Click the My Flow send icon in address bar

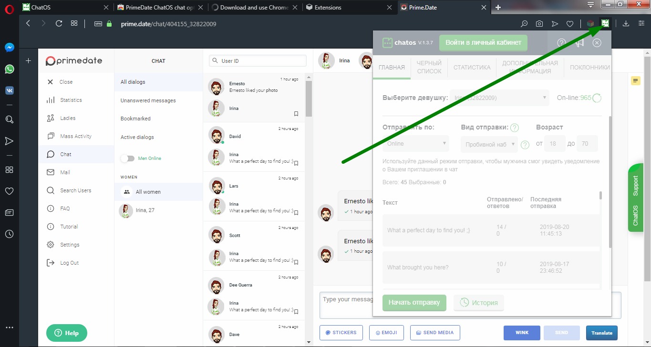[554, 23]
